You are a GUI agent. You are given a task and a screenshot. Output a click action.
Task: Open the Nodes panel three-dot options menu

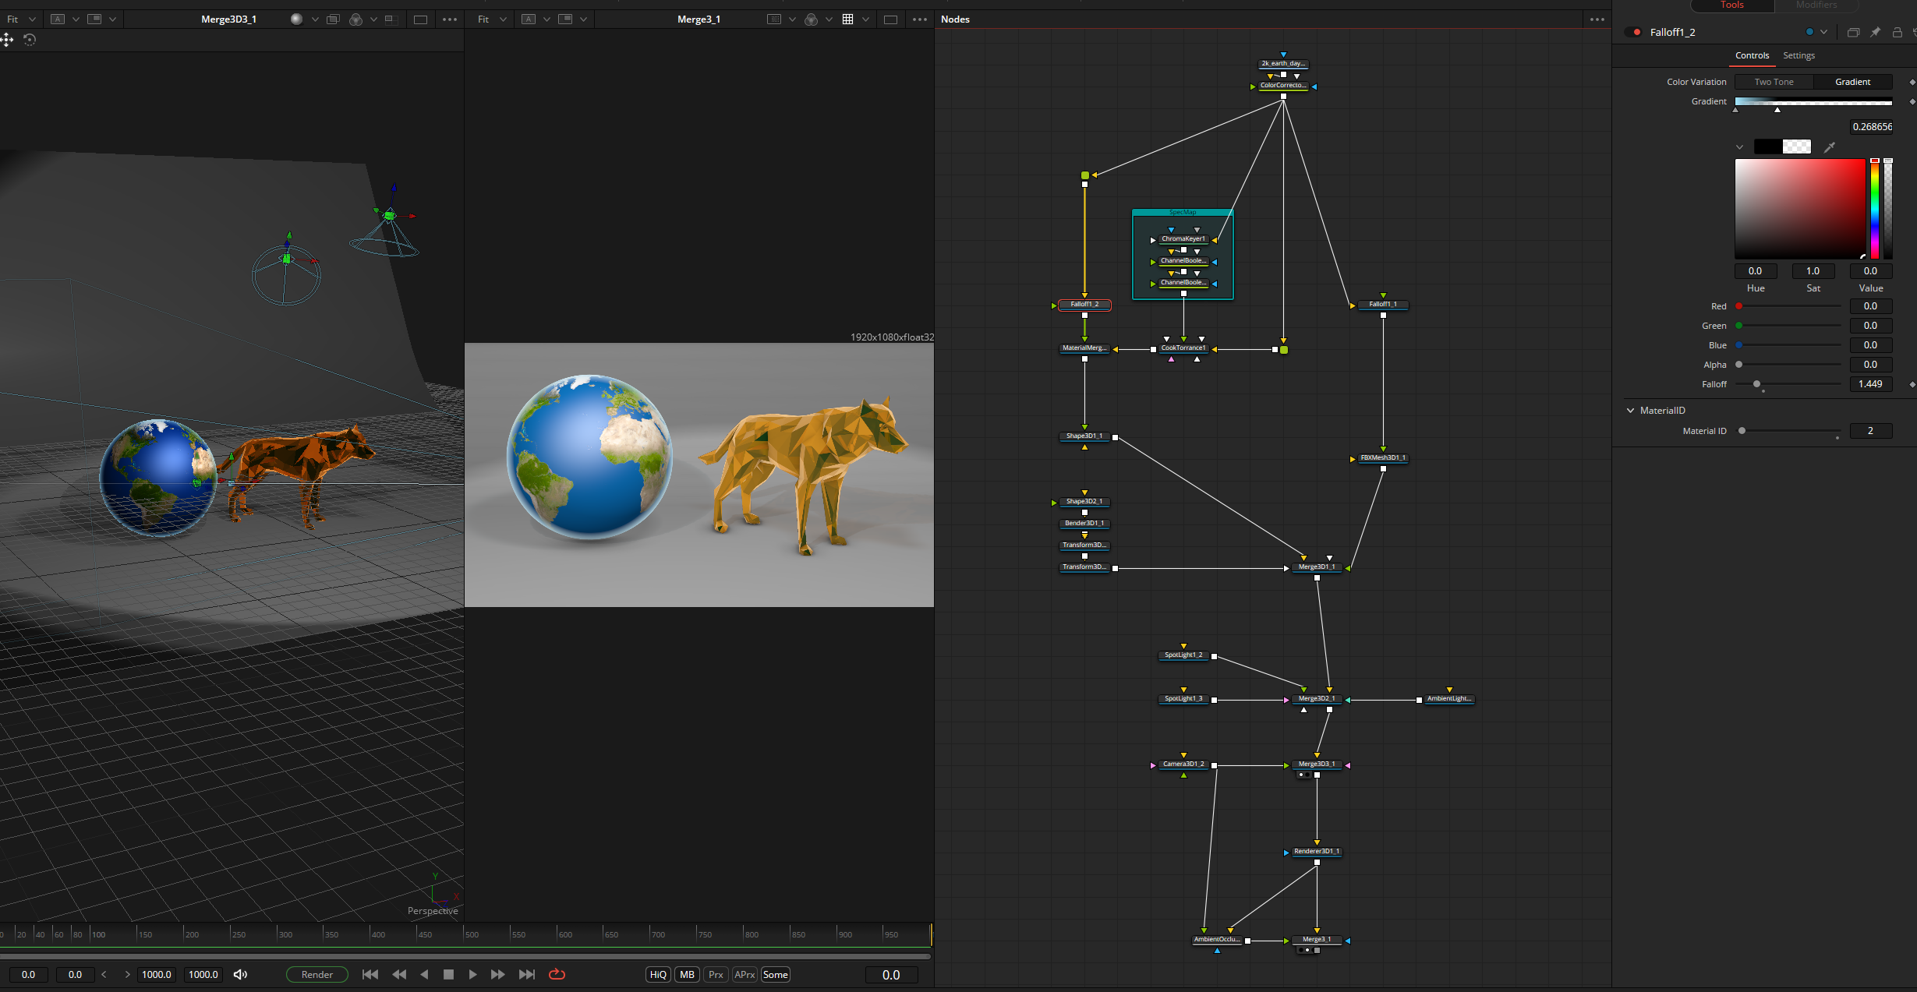[x=1597, y=19]
